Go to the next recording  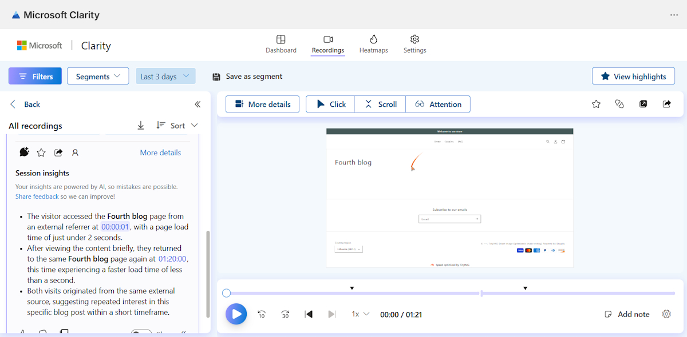[331, 314]
